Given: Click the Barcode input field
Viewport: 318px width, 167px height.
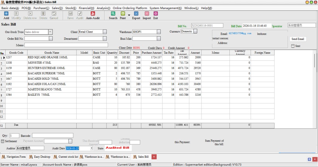Looking at the screenshot, I should [52, 136].
